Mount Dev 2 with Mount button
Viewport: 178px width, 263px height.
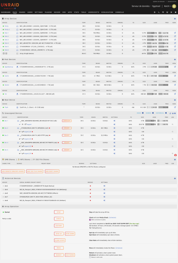(67, 128)
